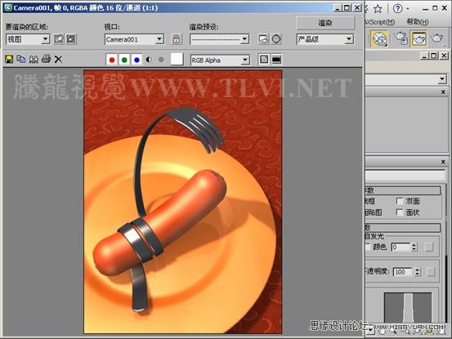452x339 pixels.
Task: Expand the small arrow beside help icon
Action: 408,9
